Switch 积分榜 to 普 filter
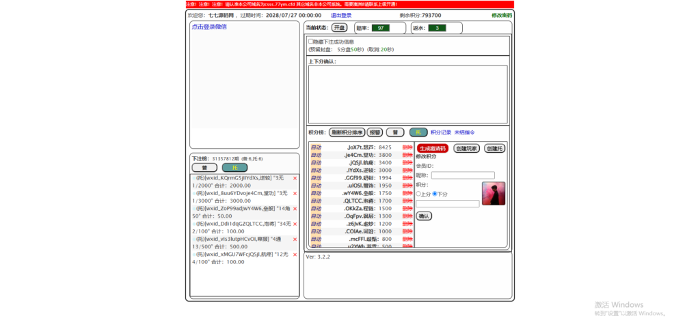 [395, 132]
